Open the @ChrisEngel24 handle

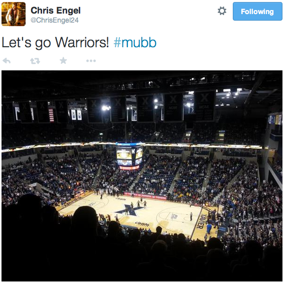coord(55,20)
